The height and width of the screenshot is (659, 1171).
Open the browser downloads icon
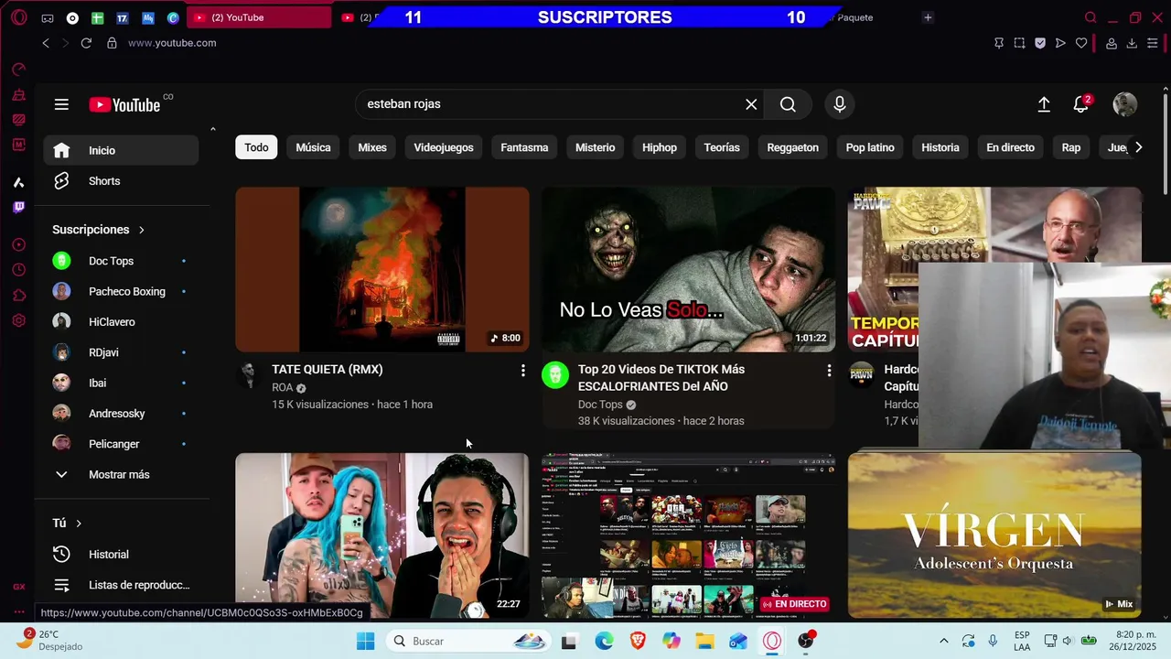point(1132,43)
